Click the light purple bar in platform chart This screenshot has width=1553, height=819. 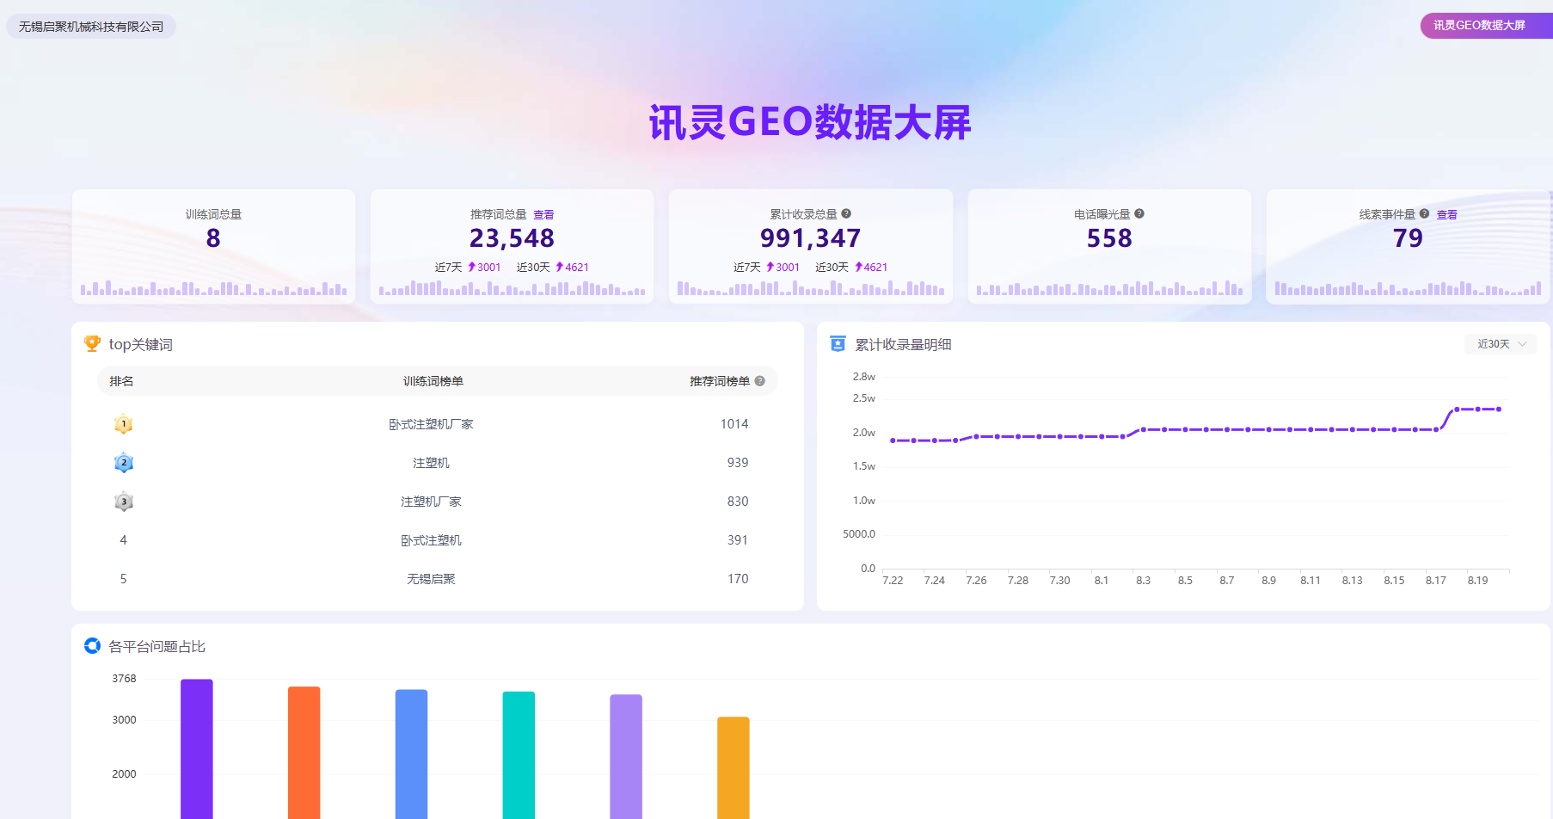tap(626, 757)
